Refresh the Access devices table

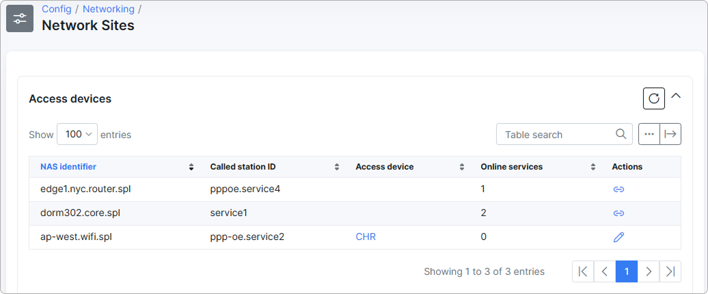[x=654, y=98]
